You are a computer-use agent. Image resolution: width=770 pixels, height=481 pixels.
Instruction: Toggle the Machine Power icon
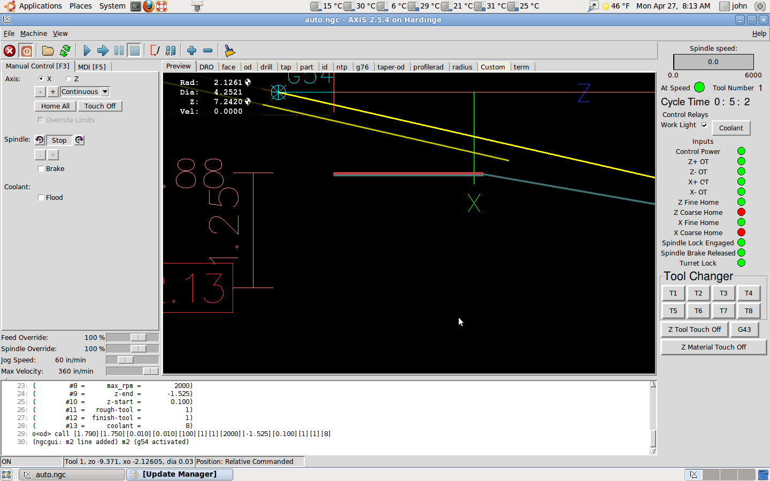(27, 51)
